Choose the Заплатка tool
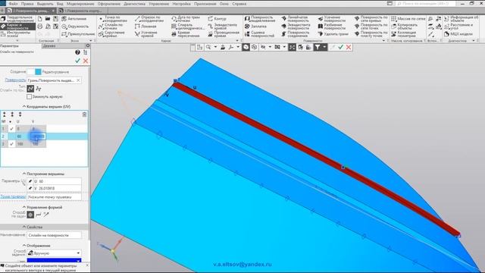 click(x=256, y=27)
